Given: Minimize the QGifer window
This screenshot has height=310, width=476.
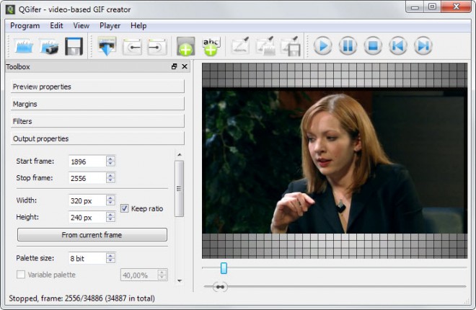Looking at the screenshot, I should tap(415, 6).
